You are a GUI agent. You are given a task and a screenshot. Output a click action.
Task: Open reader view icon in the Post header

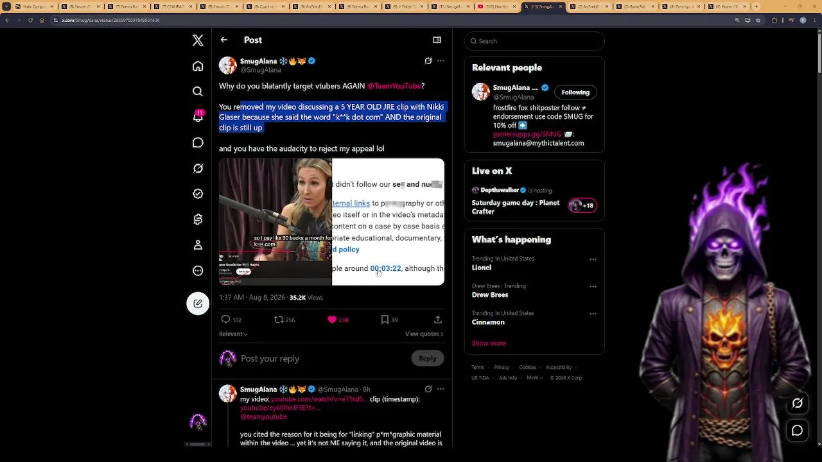(437, 40)
